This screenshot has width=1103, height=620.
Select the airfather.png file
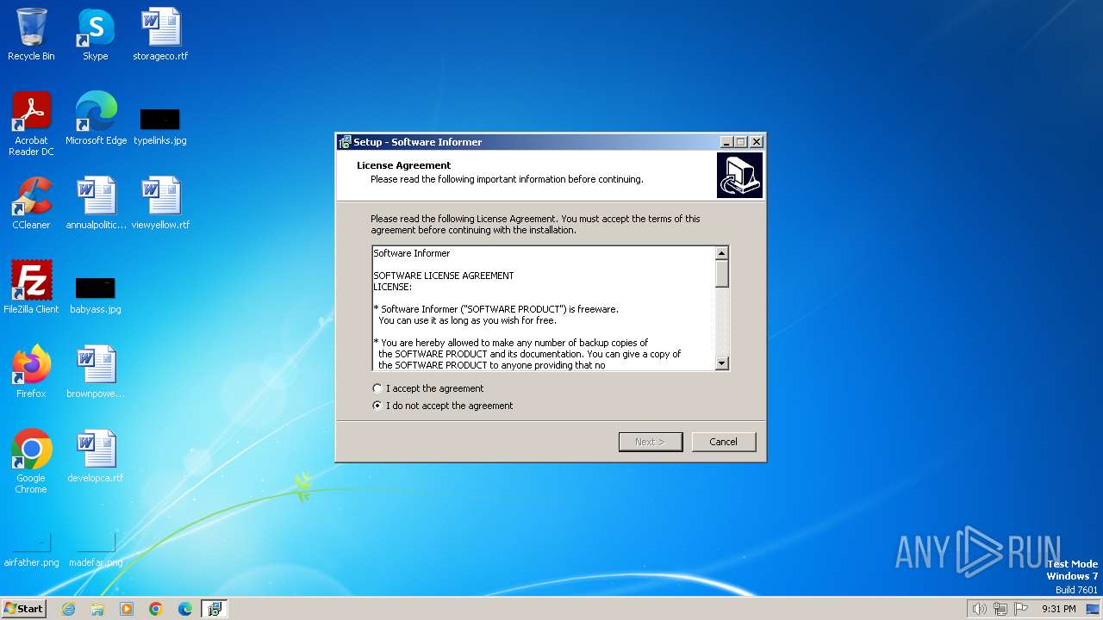click(x=31, y=550)
